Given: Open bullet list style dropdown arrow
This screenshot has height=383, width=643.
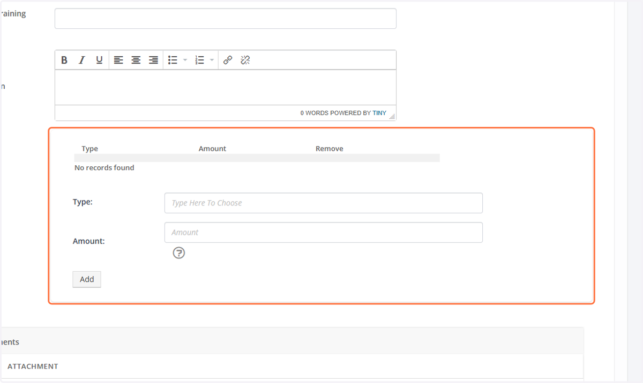Looking at the screenshot, I should coord(185,60).
